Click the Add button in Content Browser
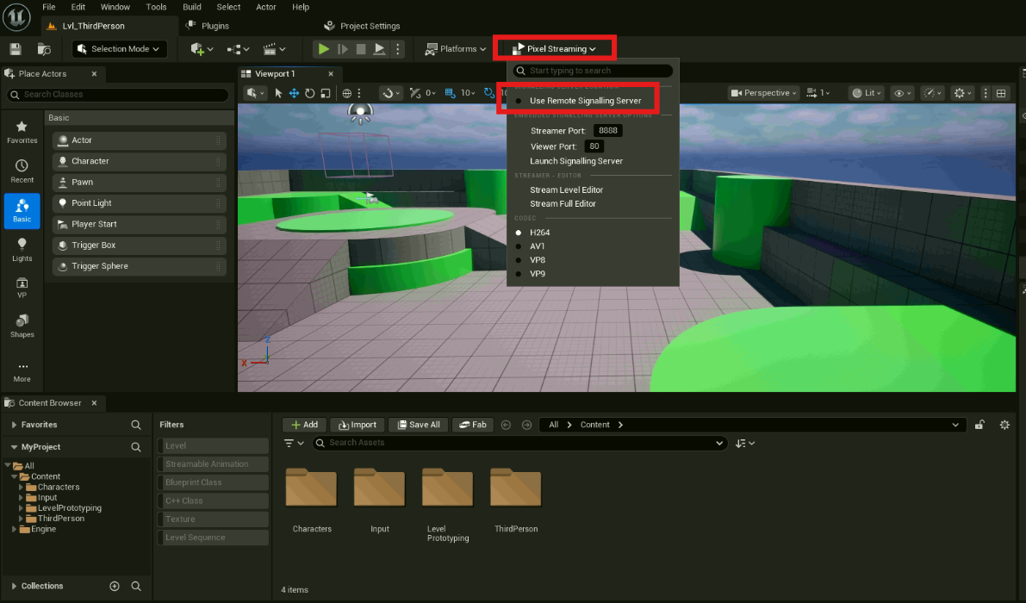Screen dimensions: 1026x603 [304, 425]
